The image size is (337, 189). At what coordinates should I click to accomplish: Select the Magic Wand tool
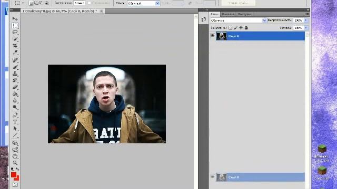[x=15, y=39]
